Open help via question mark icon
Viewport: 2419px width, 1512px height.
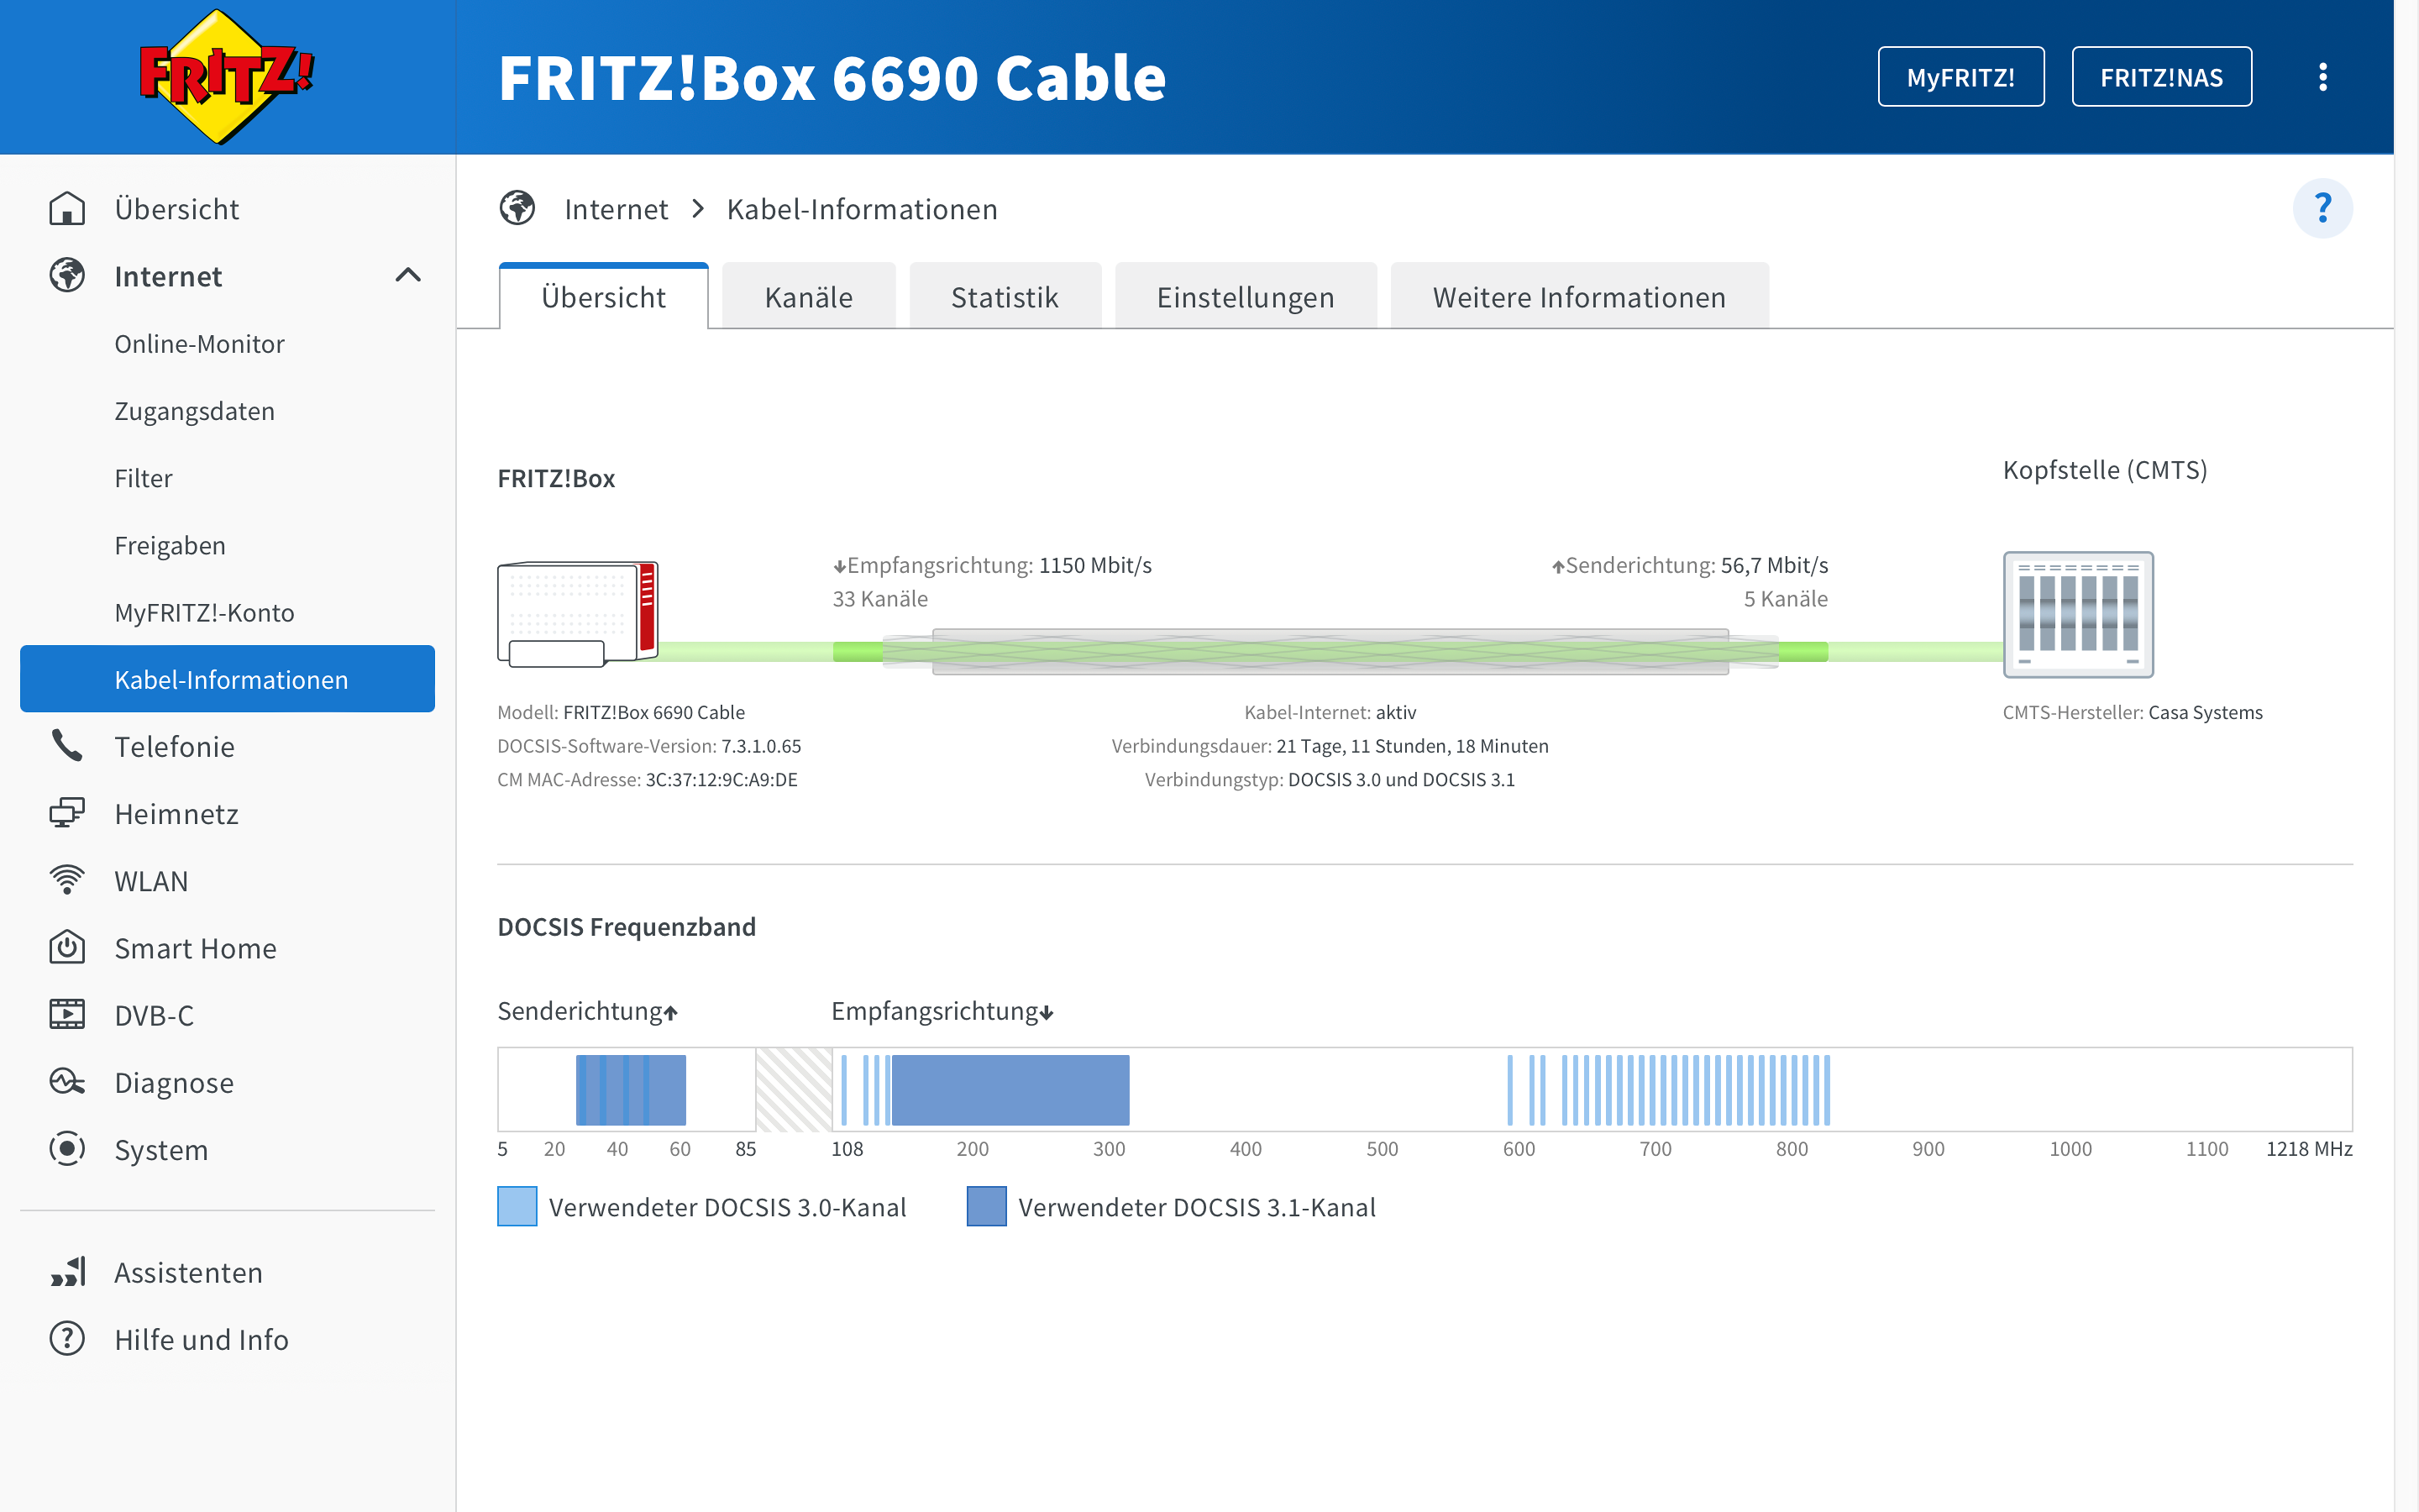(2322, 208)
